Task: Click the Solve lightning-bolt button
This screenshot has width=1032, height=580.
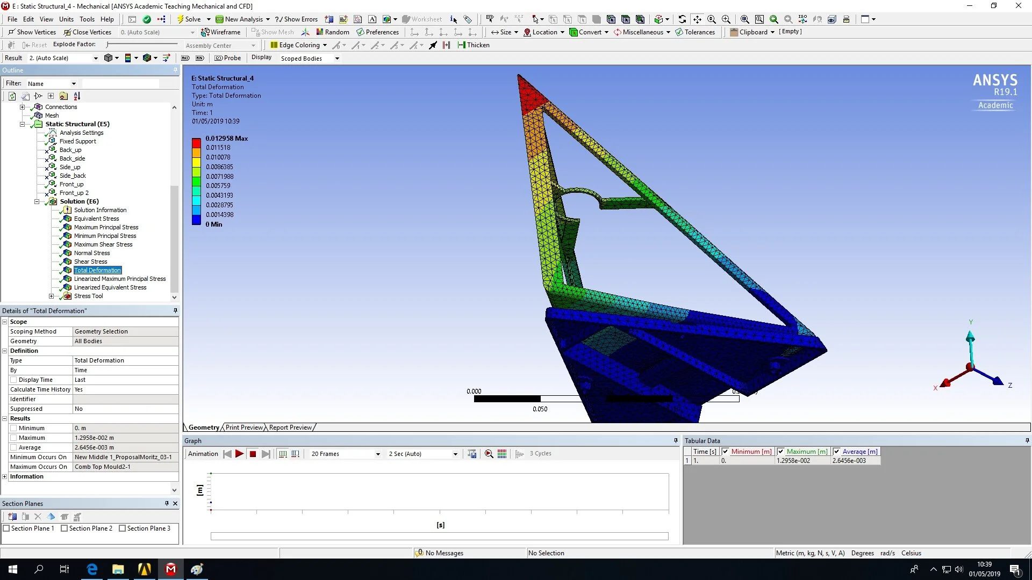Action: pos(189,19)
